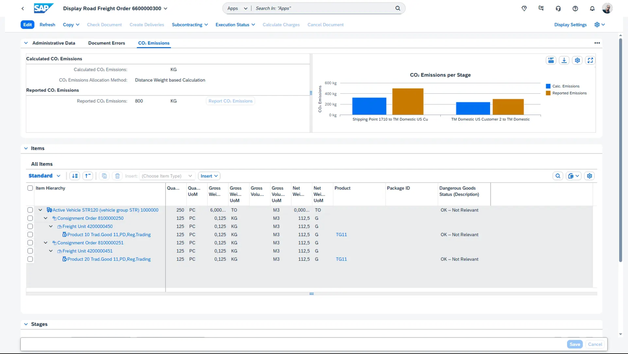Viewport: 628px width, 354px height.
Task: Click the blue Edit button
Action: coord(27,25)
